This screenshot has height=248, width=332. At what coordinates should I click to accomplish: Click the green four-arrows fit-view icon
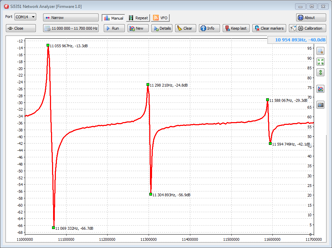point(321,62)
